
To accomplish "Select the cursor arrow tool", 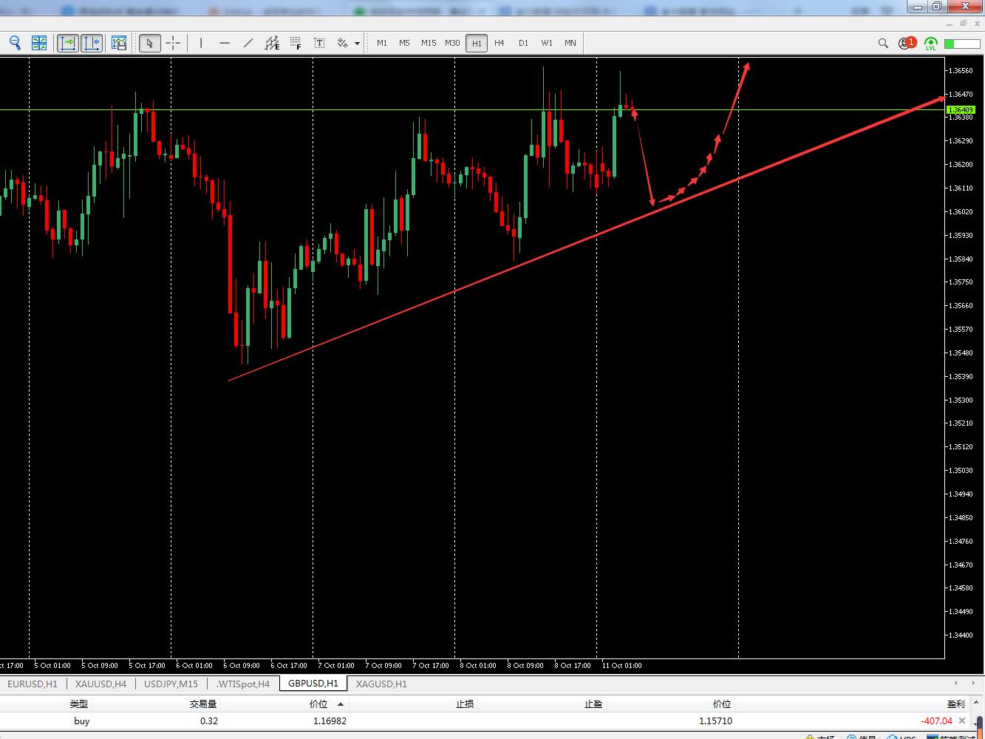I will (149, 43).
